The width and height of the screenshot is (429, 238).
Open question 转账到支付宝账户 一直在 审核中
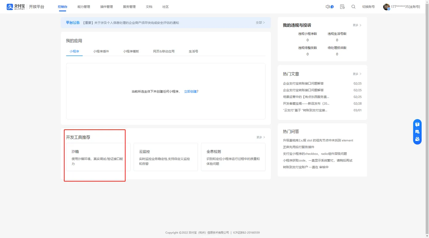[306, 167]
